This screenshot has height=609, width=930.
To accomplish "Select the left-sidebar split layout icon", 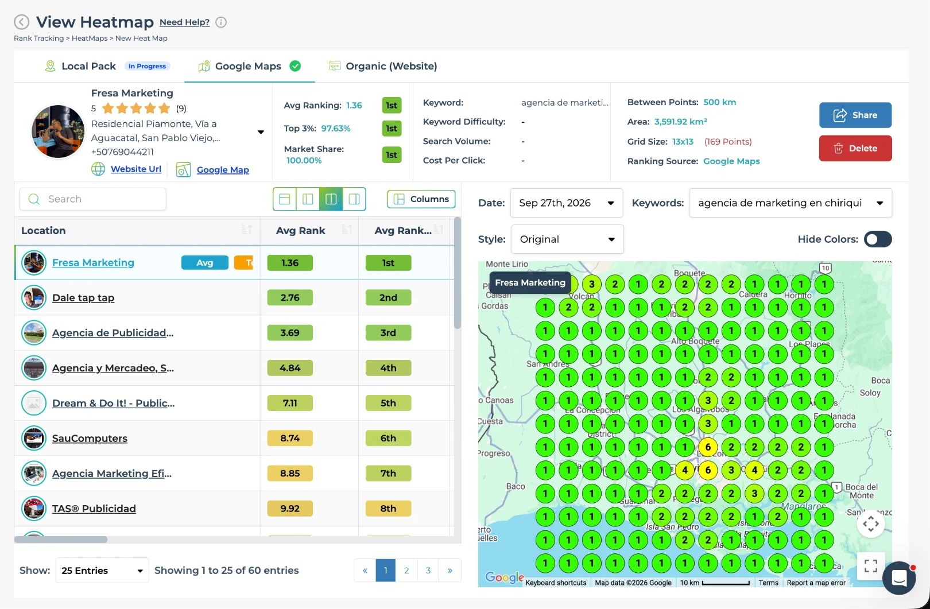I will tap(308, 199).
